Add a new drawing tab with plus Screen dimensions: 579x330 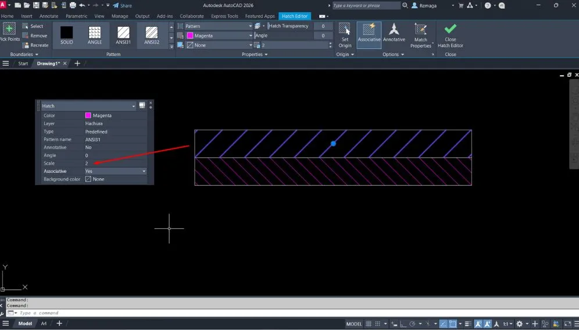[x=77, y=63]
